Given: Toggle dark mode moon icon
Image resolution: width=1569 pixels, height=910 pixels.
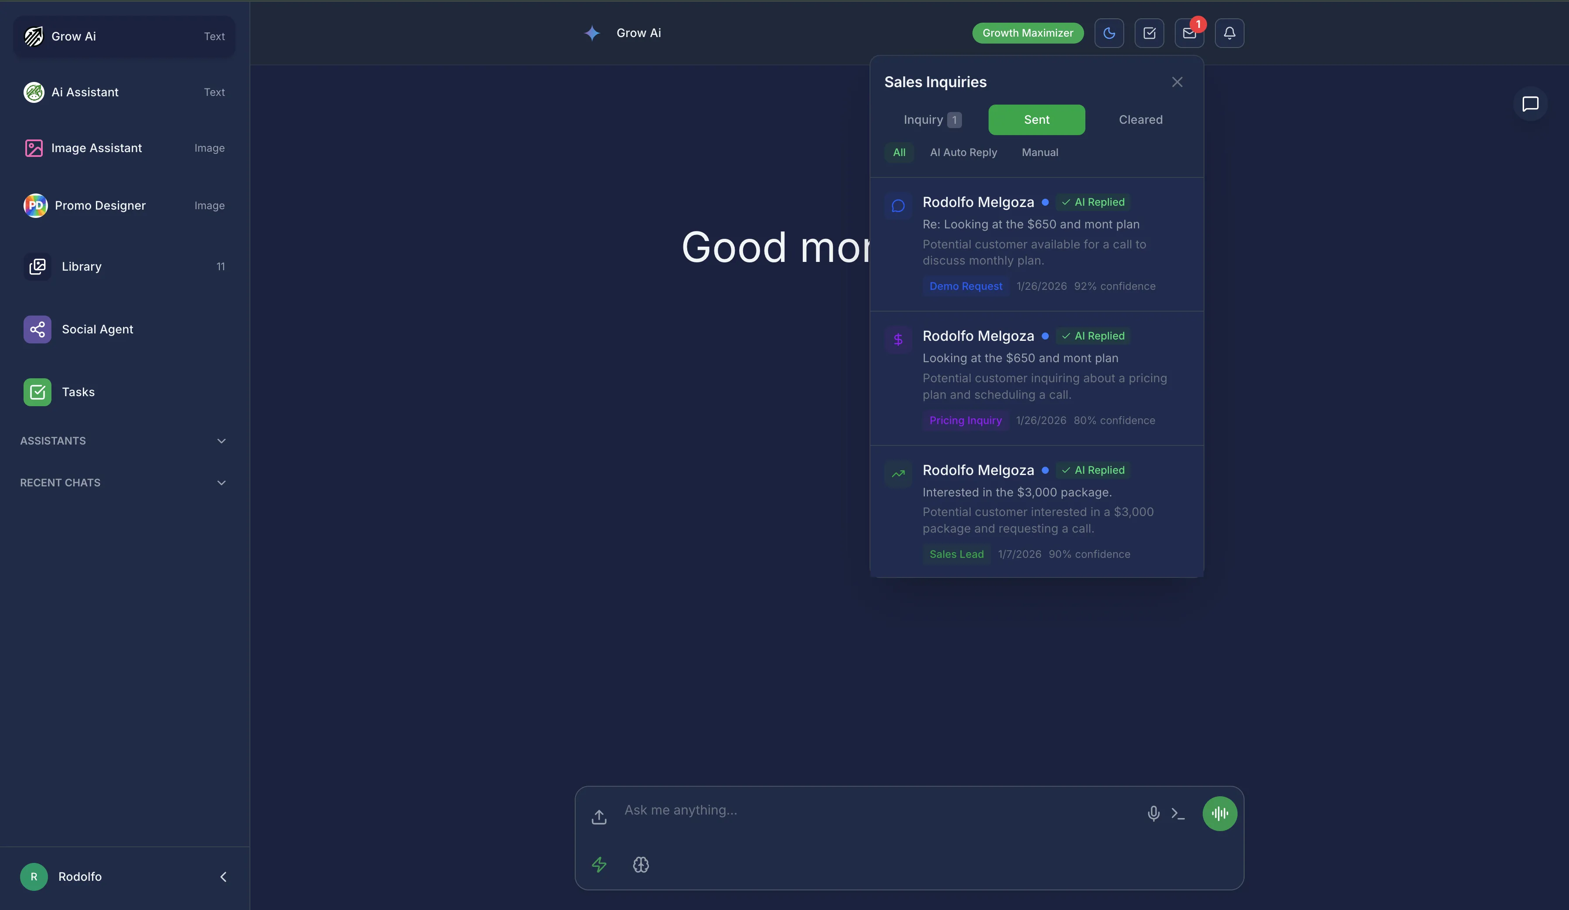Looking at the screenshot, I should tap(1109, 33).
